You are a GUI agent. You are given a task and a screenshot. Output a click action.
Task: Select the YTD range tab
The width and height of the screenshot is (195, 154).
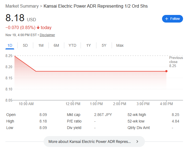(x=72, y=45)
